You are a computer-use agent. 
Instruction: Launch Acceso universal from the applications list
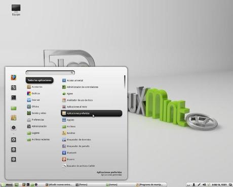click(x=72, y=80)
